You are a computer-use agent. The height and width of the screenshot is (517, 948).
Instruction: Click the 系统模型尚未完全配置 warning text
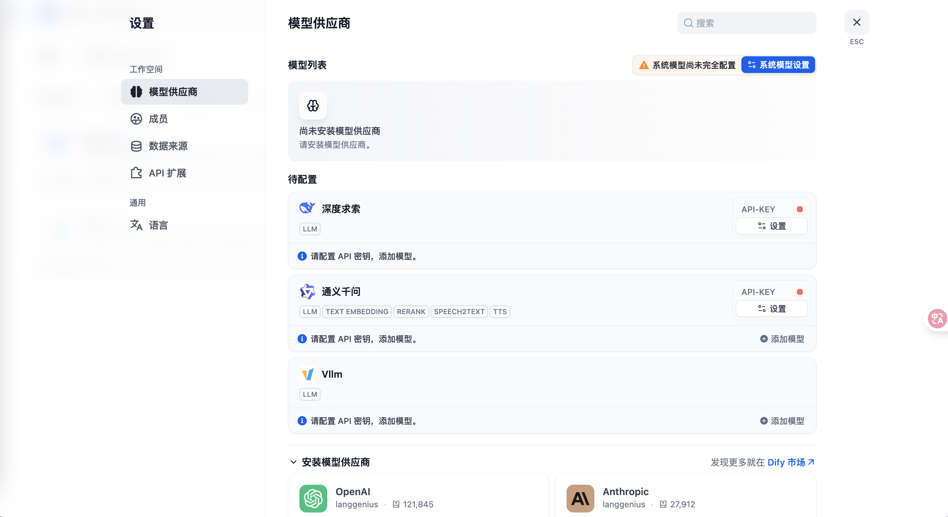694,65
